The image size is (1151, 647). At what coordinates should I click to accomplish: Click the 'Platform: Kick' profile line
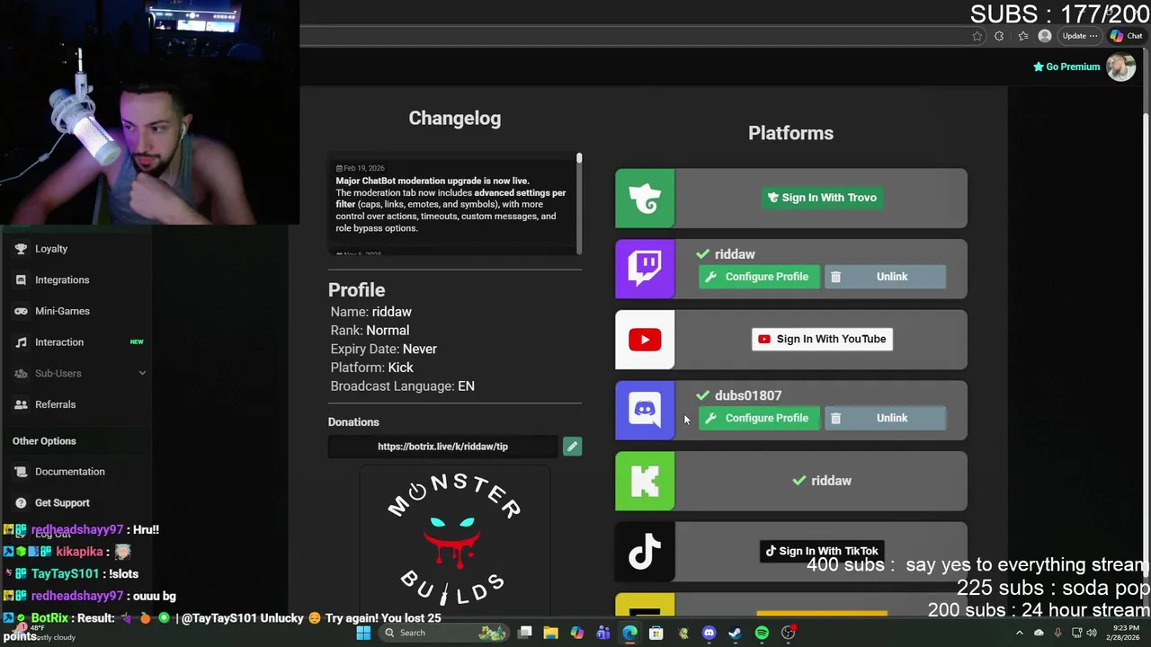click(371, 368)
